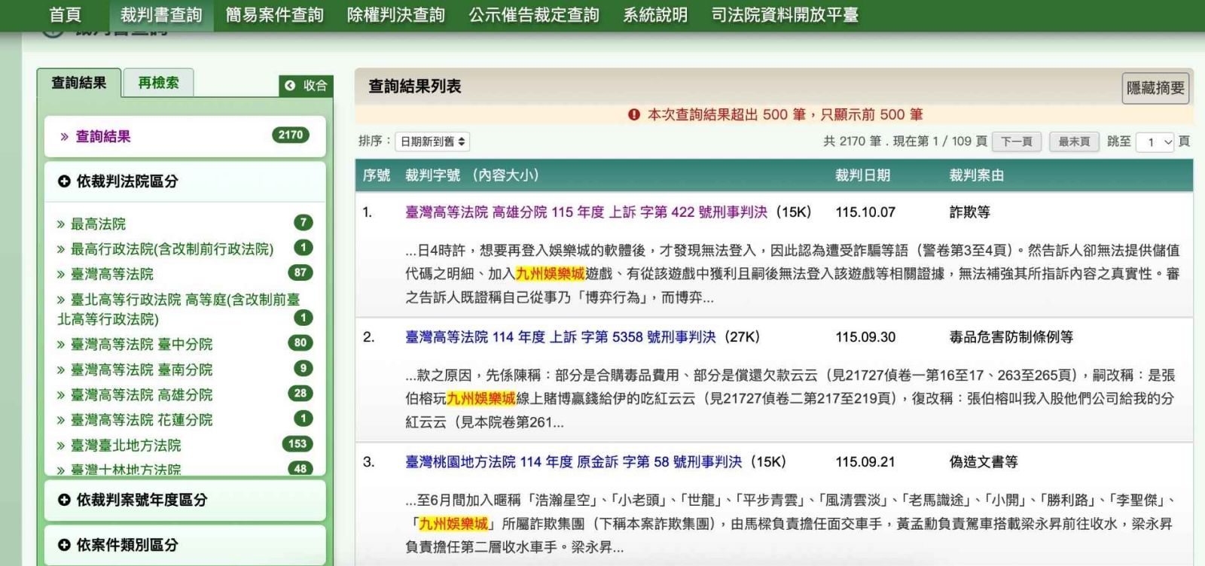
Task: Click the 毒品危害防制條例等 case cause
Action: tap(1011, 337)
